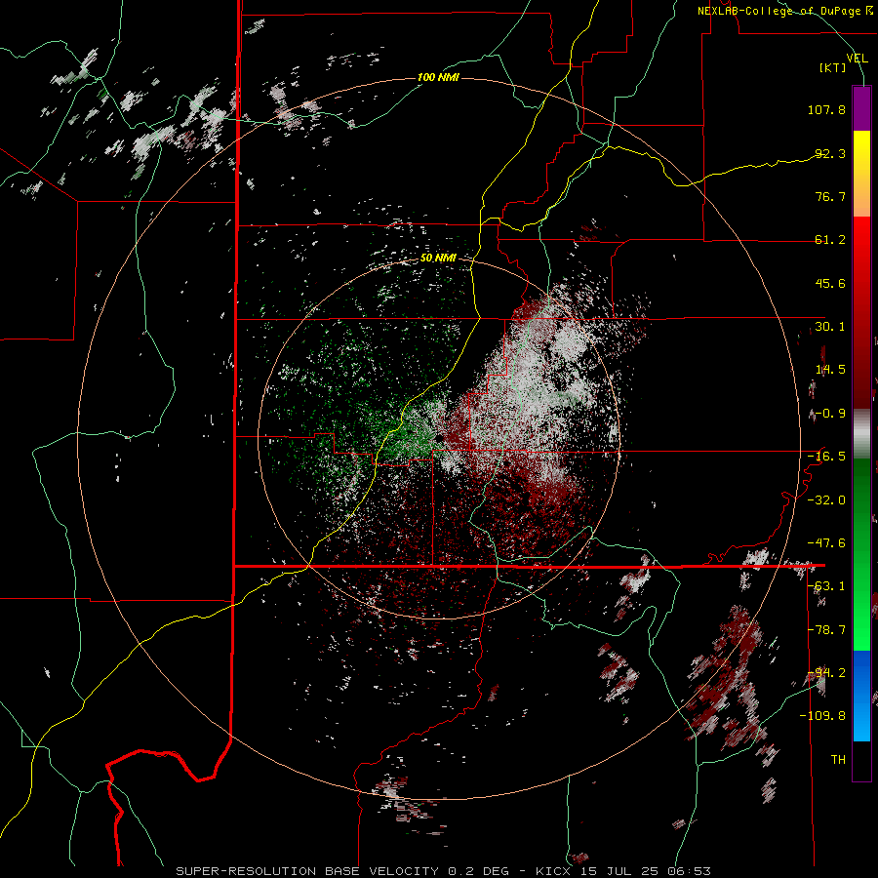This screenshot has height=878, width=878.
Task: Click the 92.3 scale value
Action: (x=830, y=153)
